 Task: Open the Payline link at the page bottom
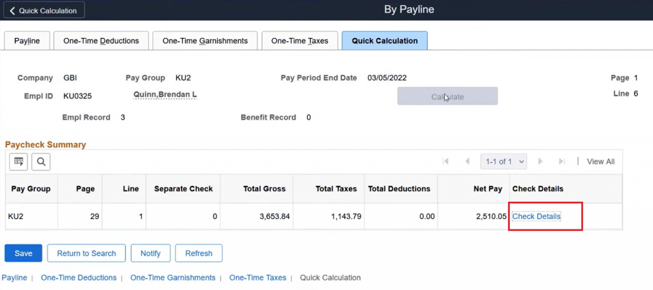[14, 278]
